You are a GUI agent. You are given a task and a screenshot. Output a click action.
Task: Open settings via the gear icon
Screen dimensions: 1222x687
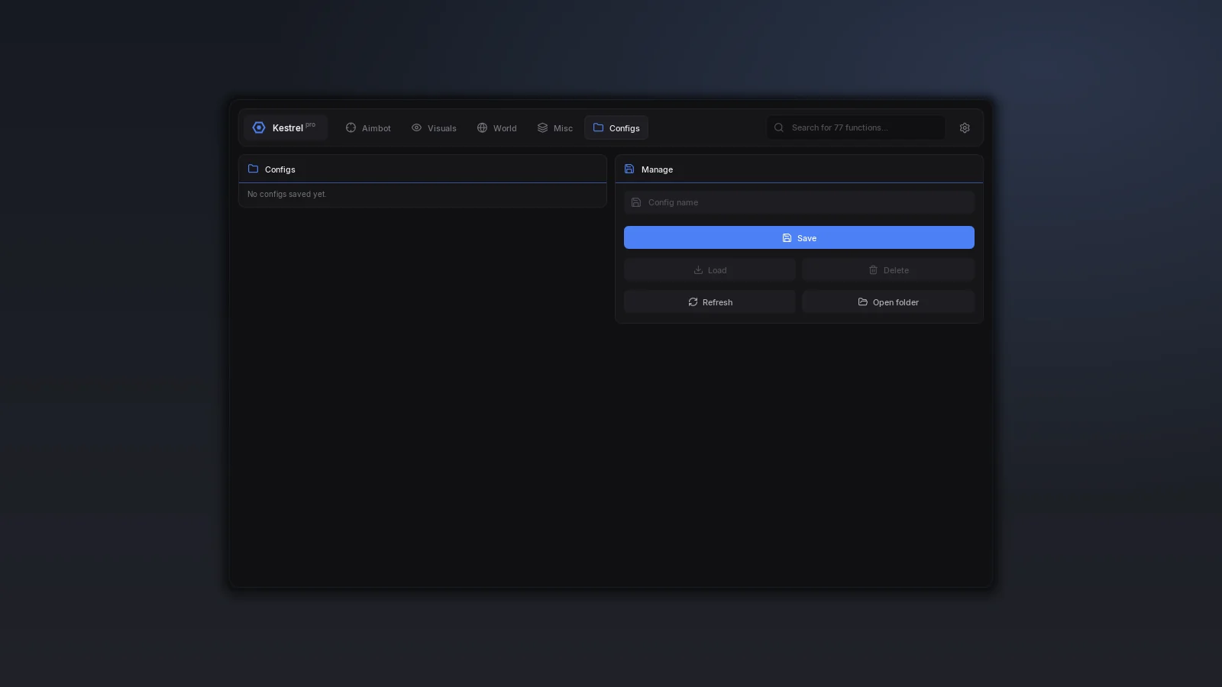965,127
